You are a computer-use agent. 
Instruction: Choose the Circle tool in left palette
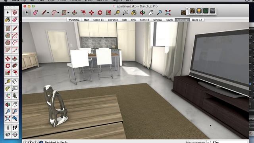tap(8, 36)
